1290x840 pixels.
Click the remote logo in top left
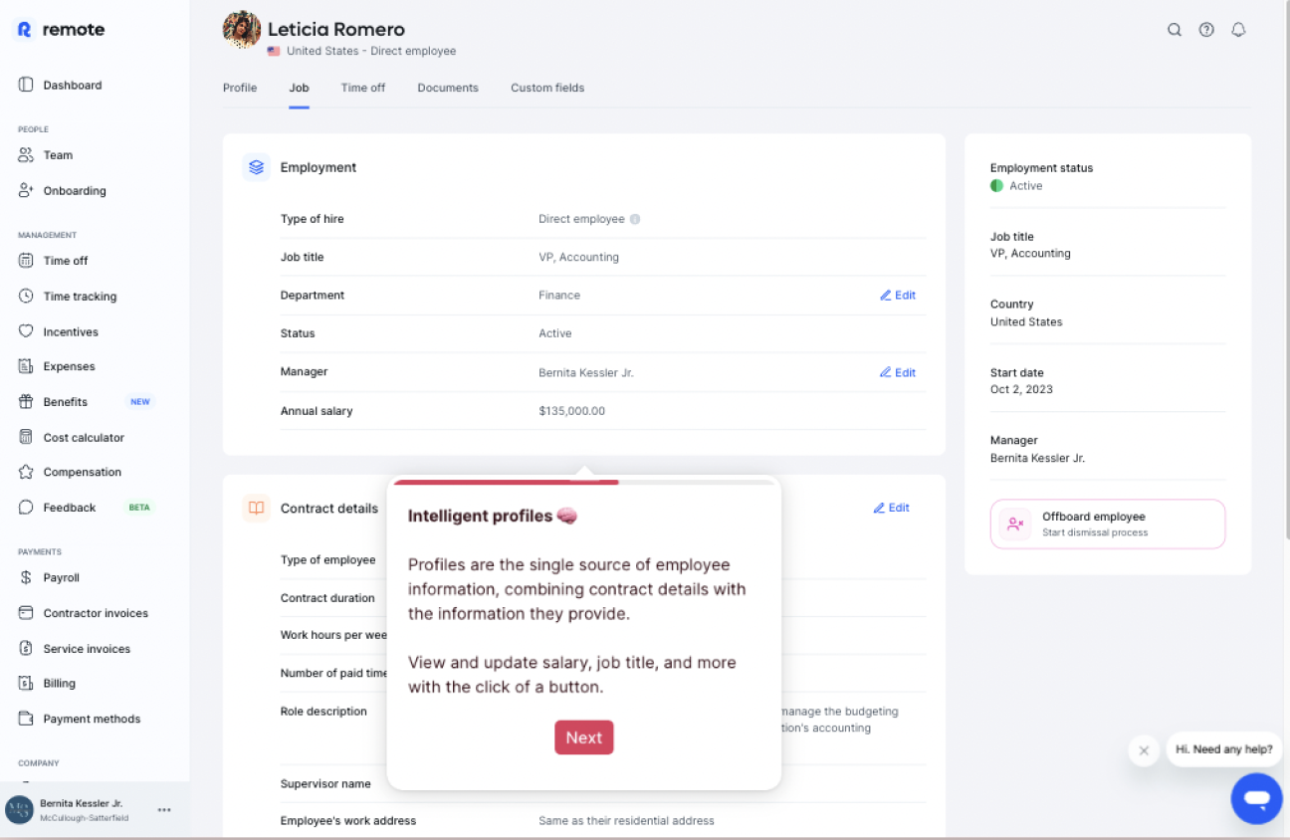(61, 30)
